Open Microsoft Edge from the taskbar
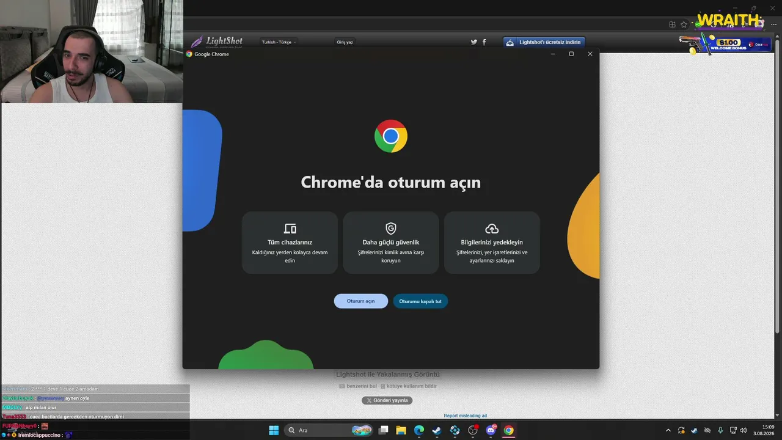The height and width of the screenshot is (440, 782). click(419, 430)
